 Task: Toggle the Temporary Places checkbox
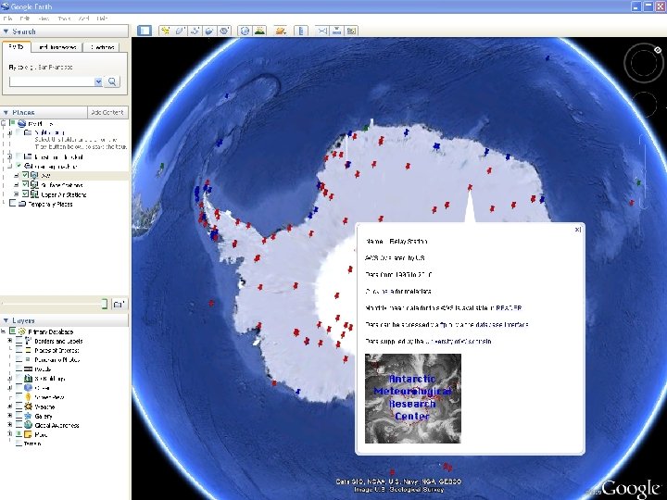(x=12, y=204)
